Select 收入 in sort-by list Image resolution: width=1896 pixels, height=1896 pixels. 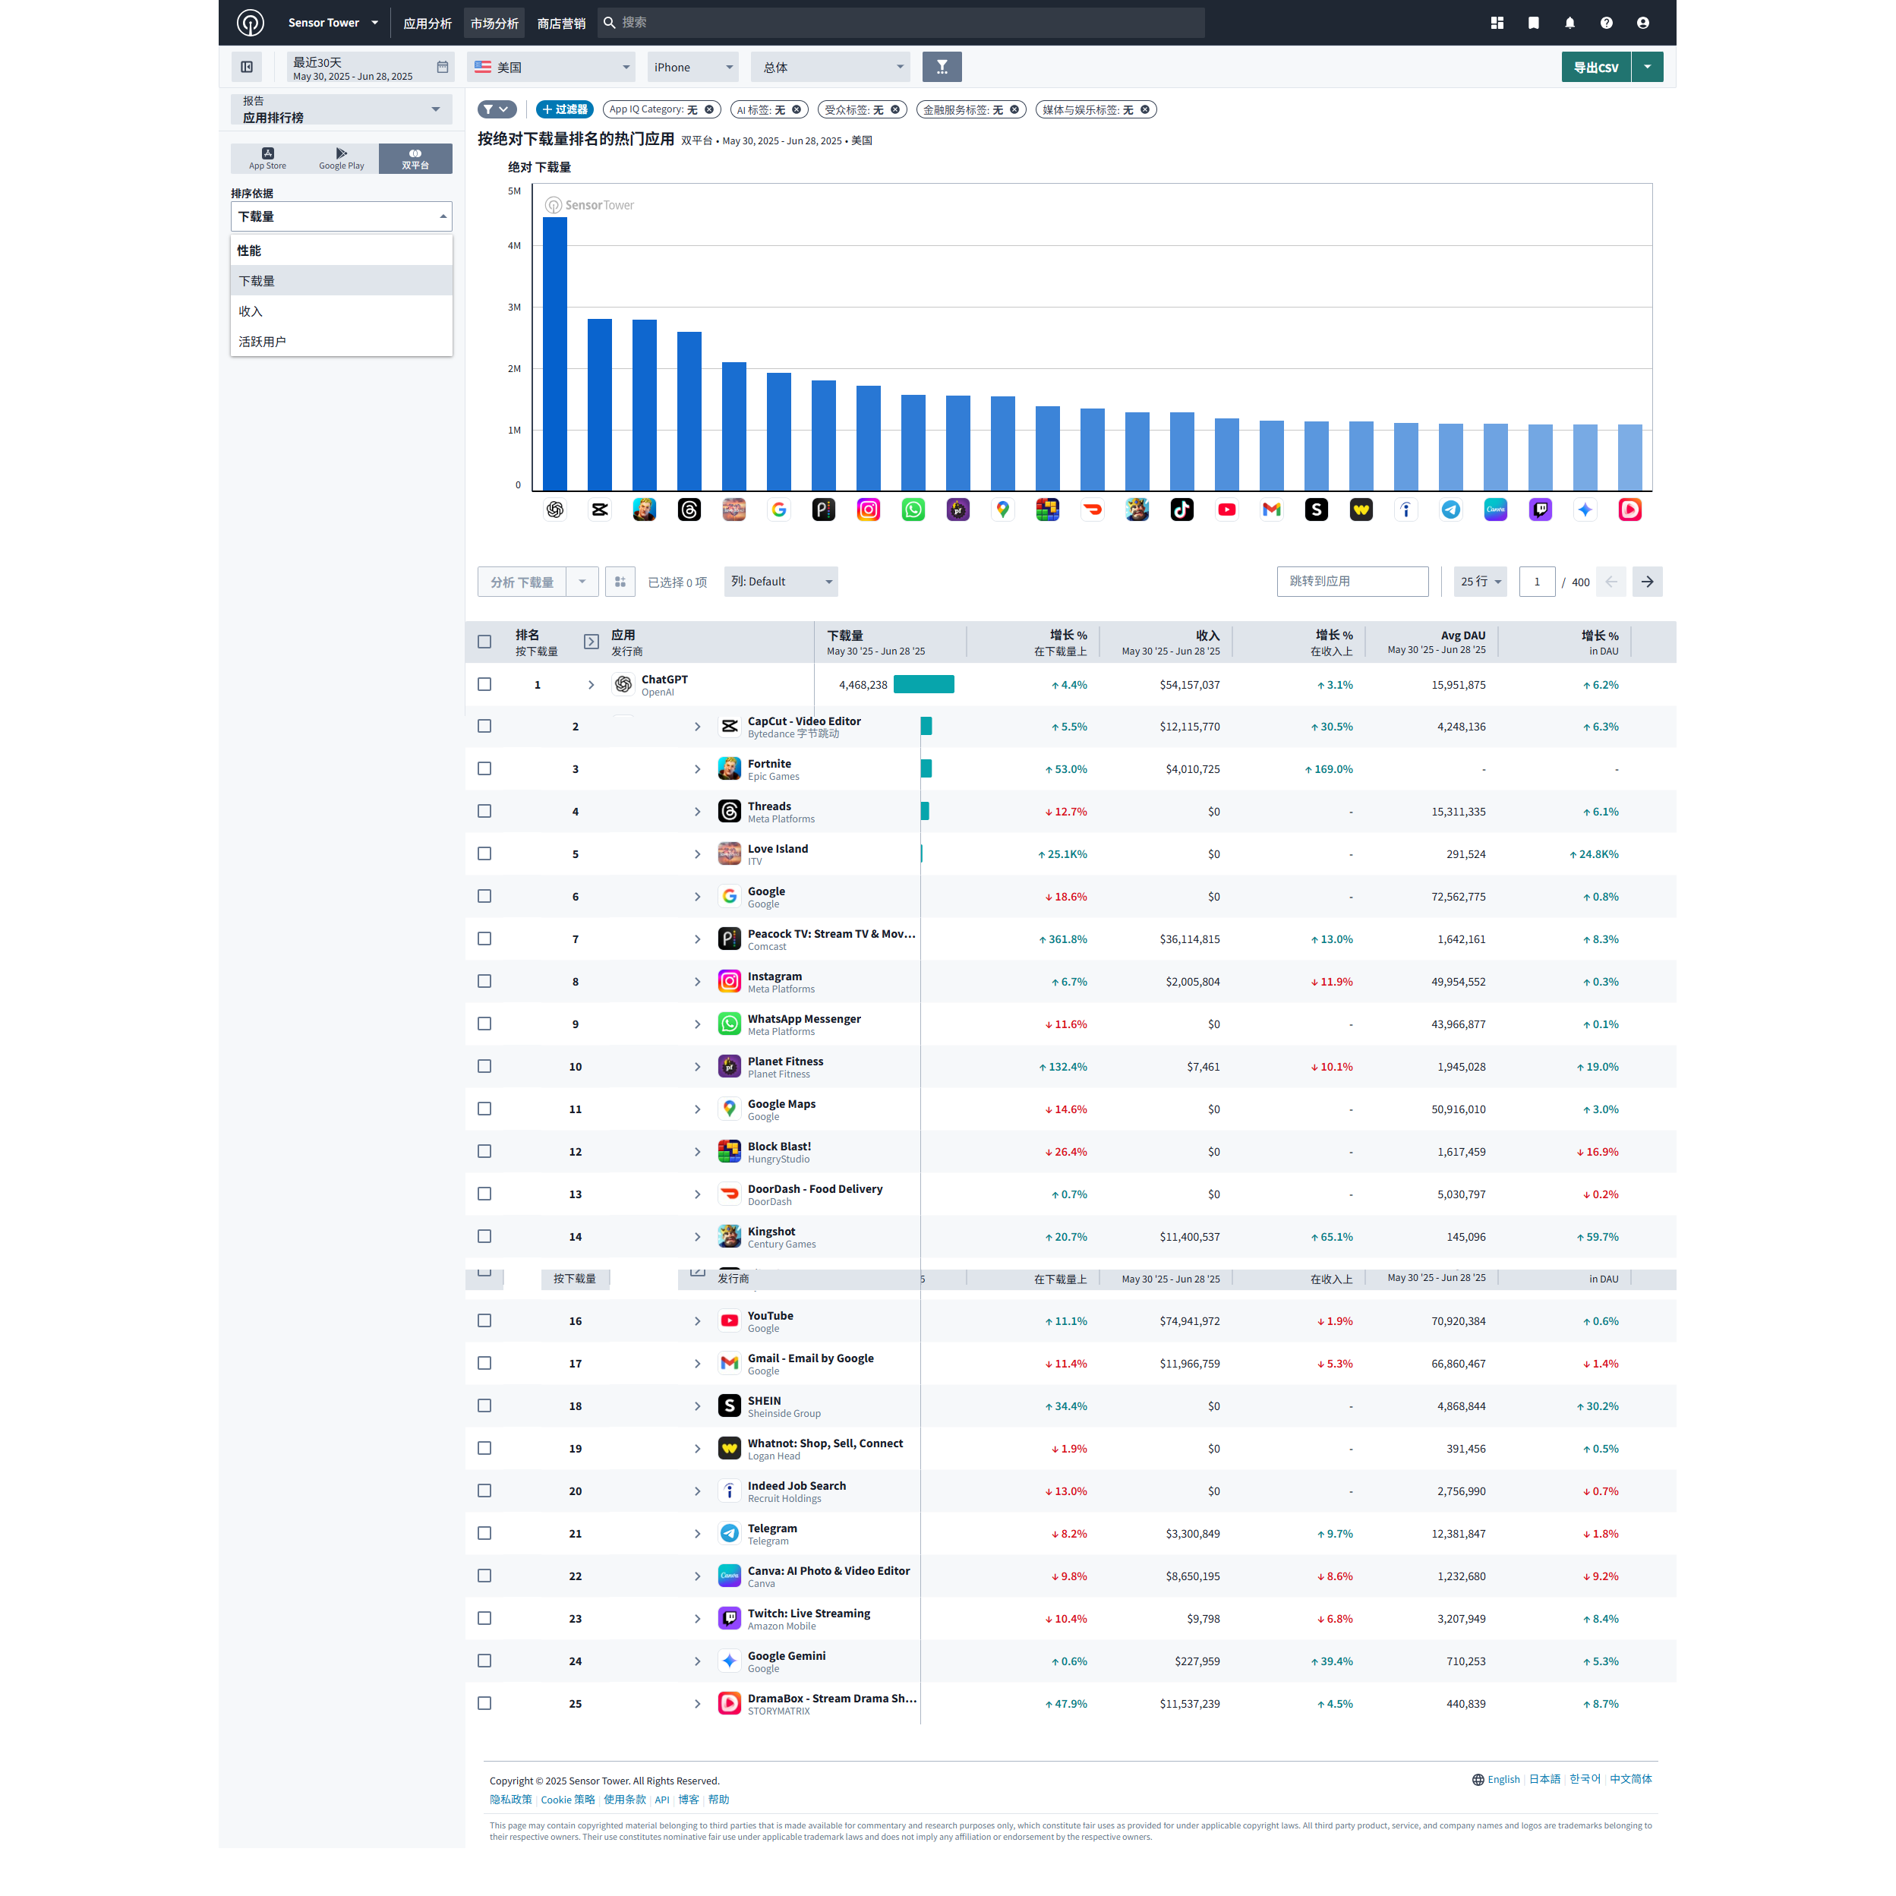(251, 311)
